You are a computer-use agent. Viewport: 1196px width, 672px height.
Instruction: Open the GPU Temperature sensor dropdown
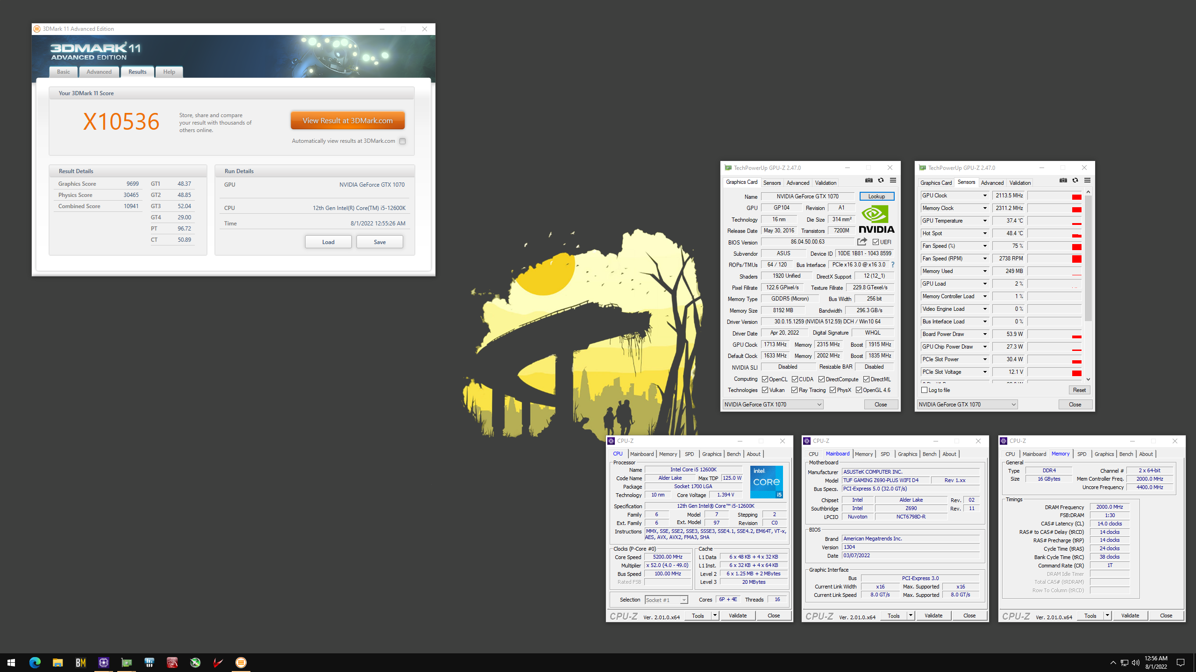coord(984,221)
